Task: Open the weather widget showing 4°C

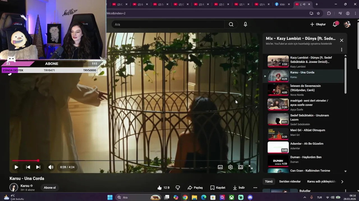Action: point(13,197)
